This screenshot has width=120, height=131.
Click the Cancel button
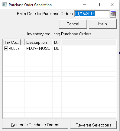73,24
